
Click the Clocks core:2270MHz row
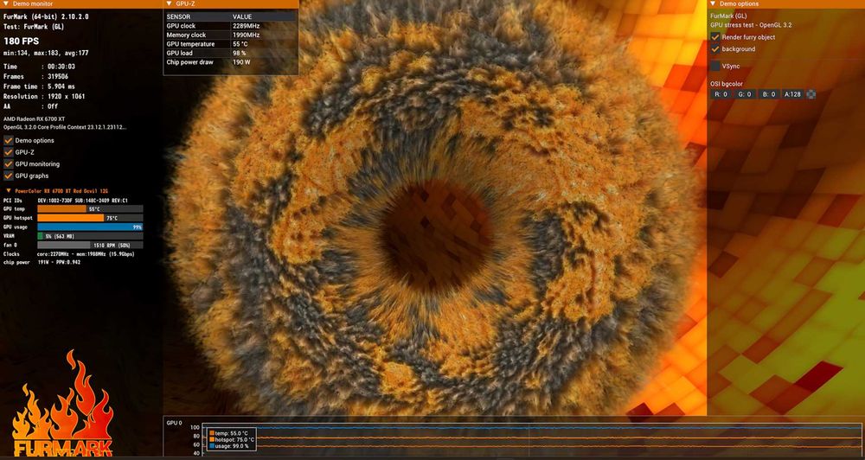point(69,254)
